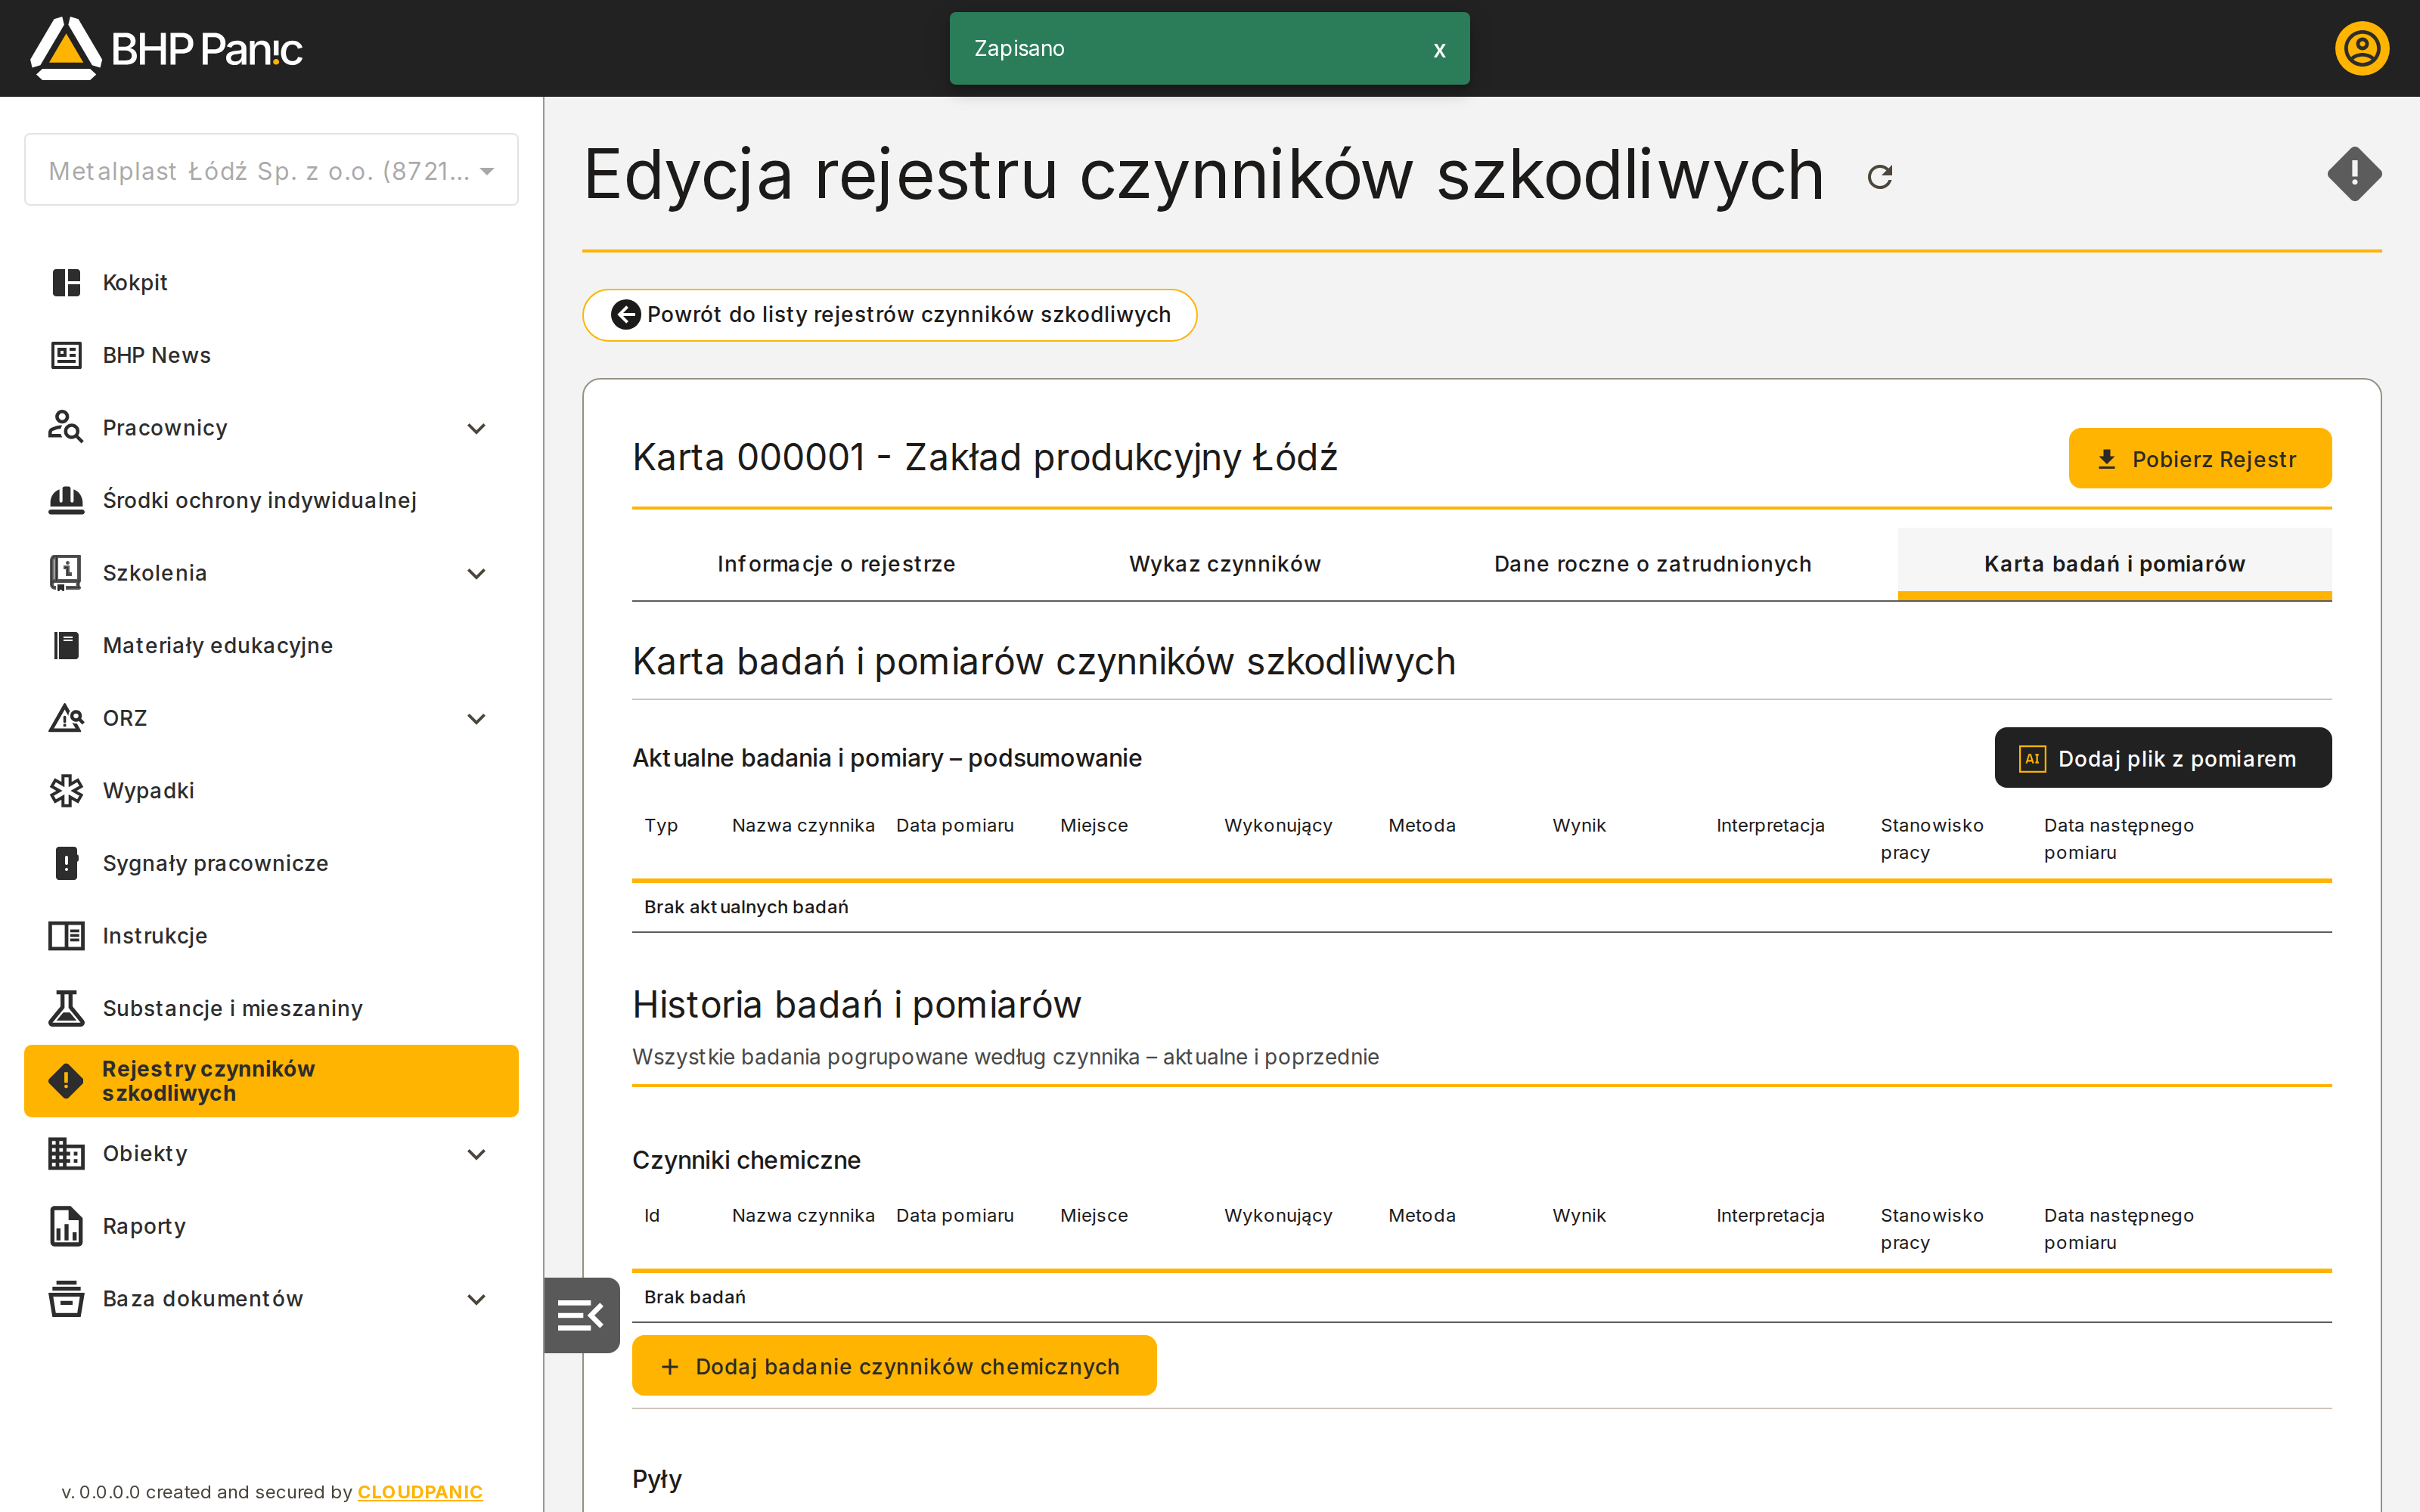Click the Raporty chart document icon

66,1226
